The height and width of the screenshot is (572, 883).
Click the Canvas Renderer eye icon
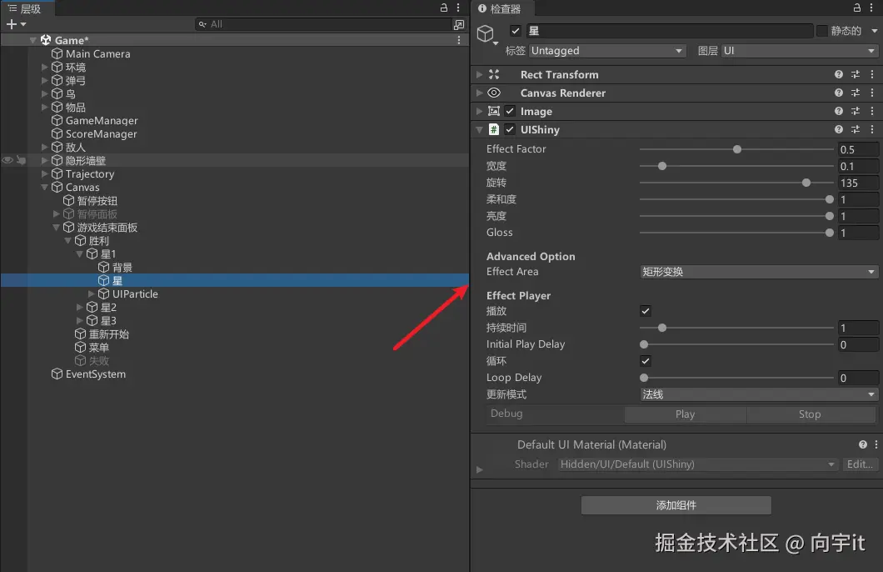pos(494,93)
